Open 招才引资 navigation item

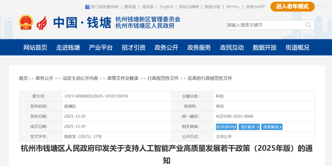click(x=133, y=48)
